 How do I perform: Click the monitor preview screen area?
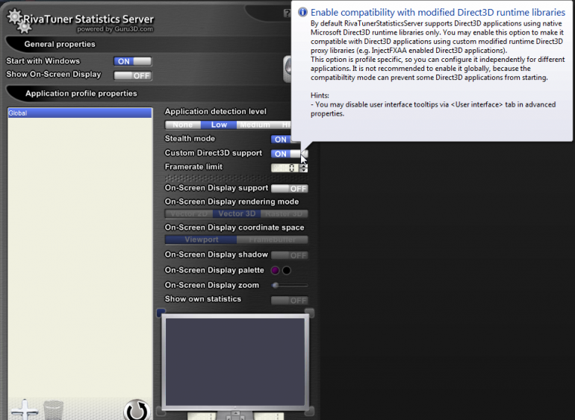tap(235, 361)
